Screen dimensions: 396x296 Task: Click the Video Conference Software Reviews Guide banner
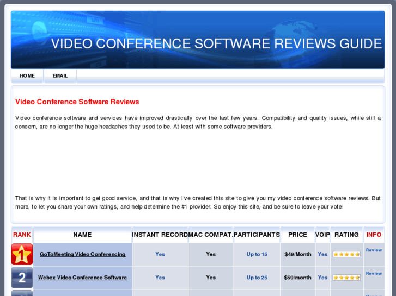click(x=198, y=40)
